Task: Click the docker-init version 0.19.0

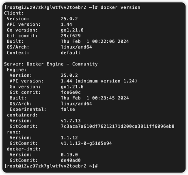Action: [69, 154]
